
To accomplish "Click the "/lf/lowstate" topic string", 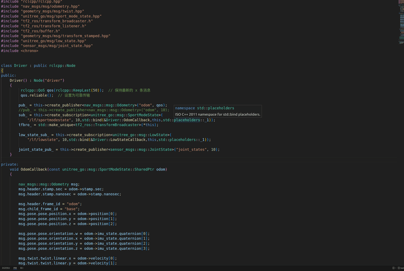I will tap(44, 140).
